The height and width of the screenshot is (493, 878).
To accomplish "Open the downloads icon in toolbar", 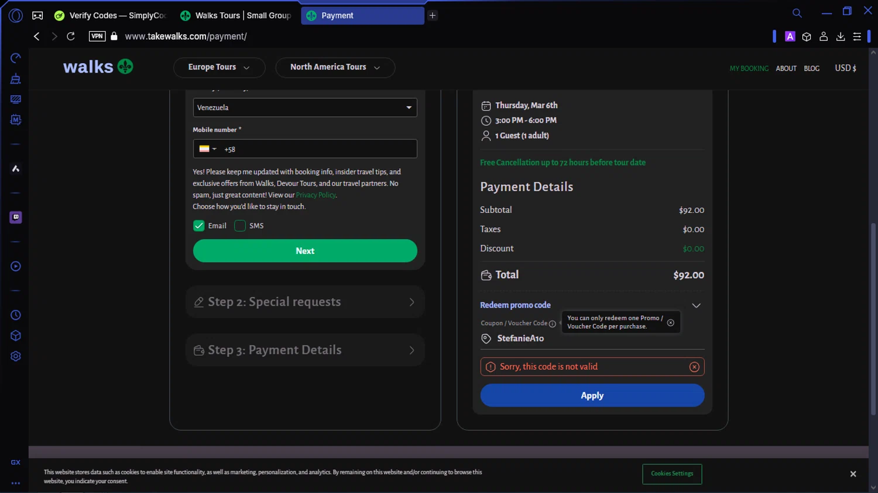I will (841, 37).
